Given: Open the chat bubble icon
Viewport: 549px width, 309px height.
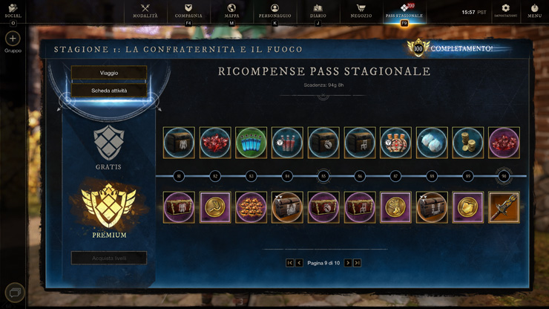Looking at the screenshot, I should (x=15, y=293).
